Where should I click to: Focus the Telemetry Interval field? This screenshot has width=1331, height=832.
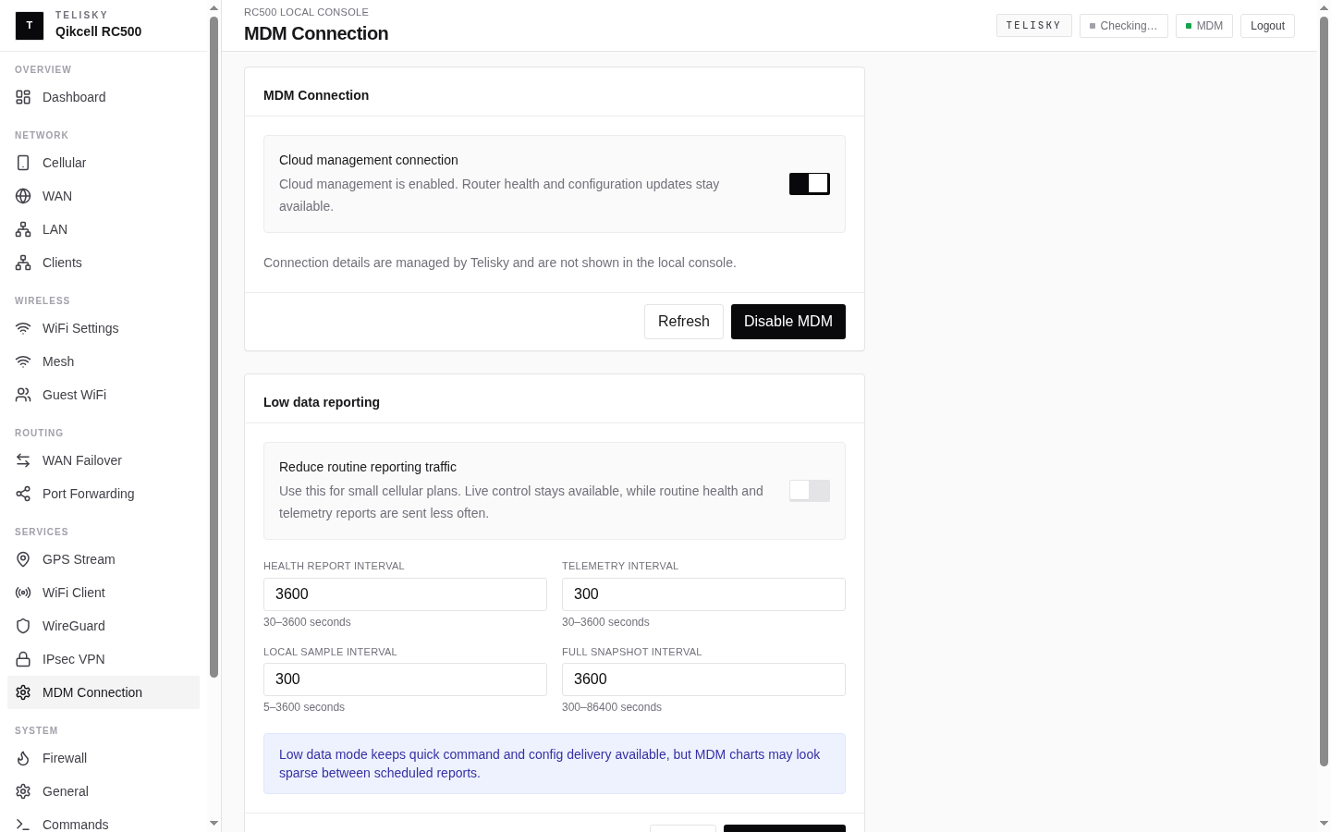(x=703, y=594)
